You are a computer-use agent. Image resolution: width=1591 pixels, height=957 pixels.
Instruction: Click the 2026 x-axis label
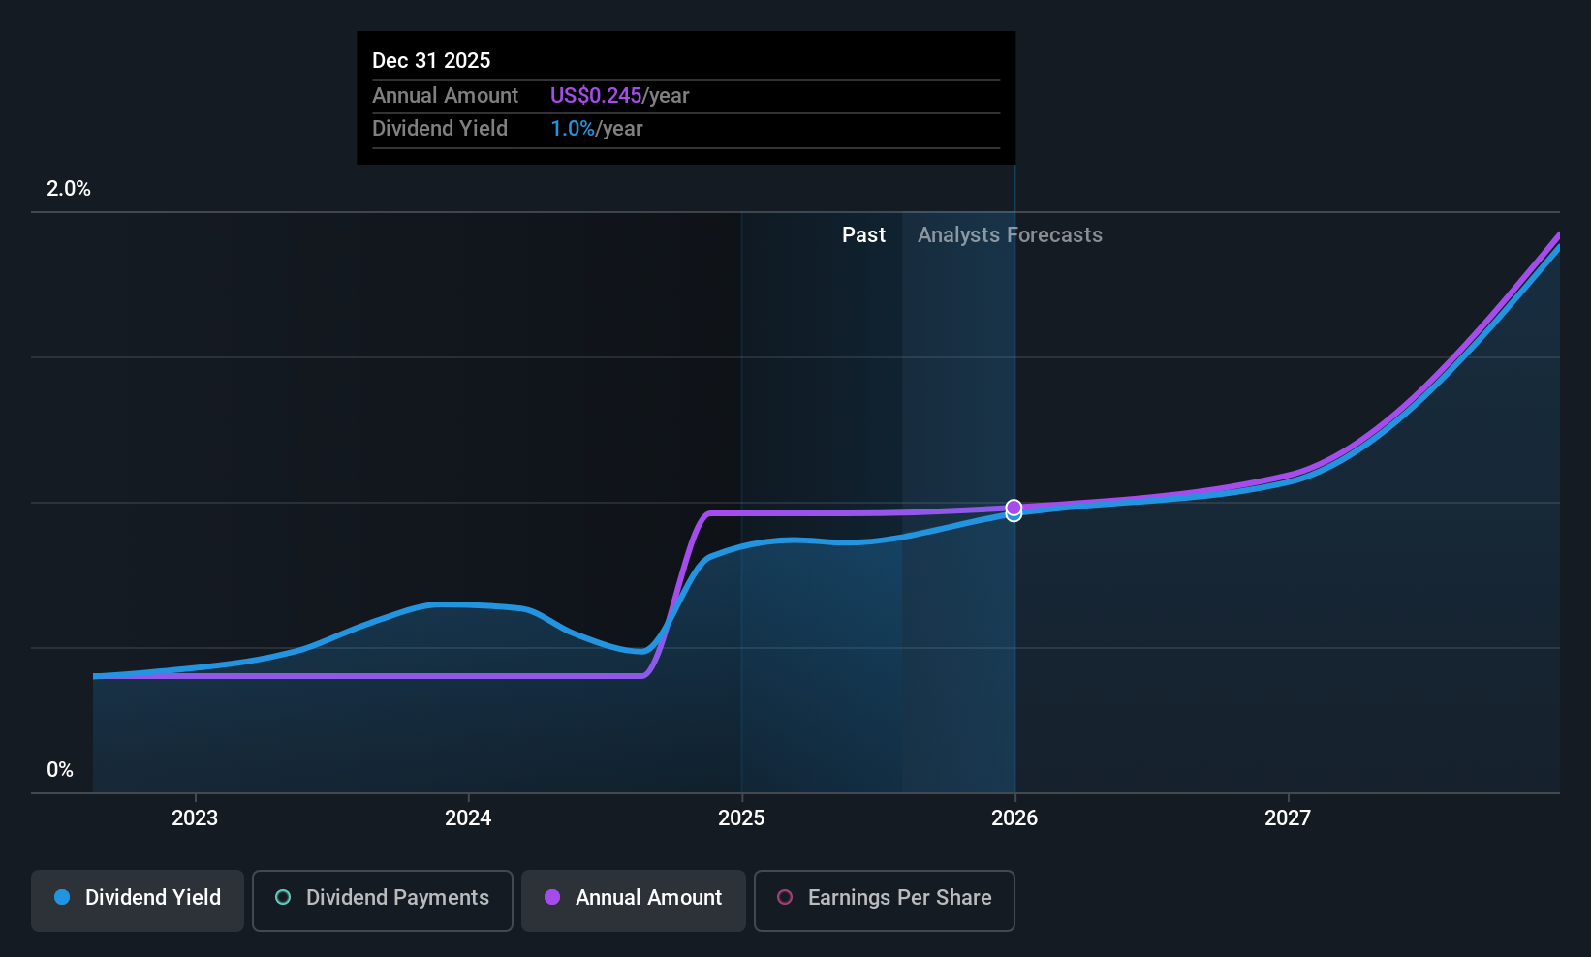[1014, 818]
